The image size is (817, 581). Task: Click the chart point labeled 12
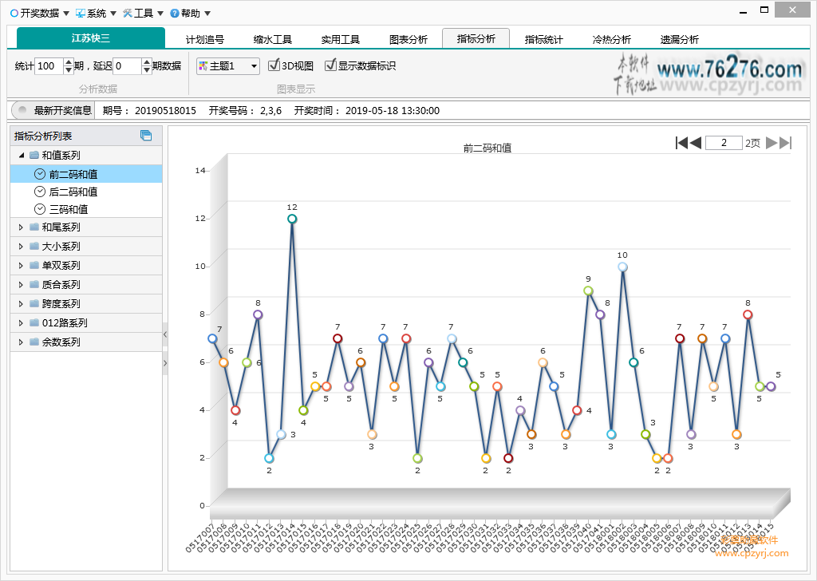292,219
